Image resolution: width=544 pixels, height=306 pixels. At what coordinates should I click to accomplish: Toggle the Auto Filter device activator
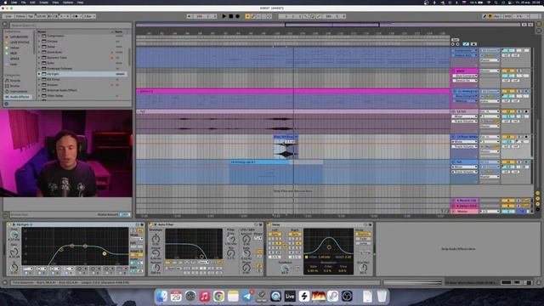click(x=151, y=224)
